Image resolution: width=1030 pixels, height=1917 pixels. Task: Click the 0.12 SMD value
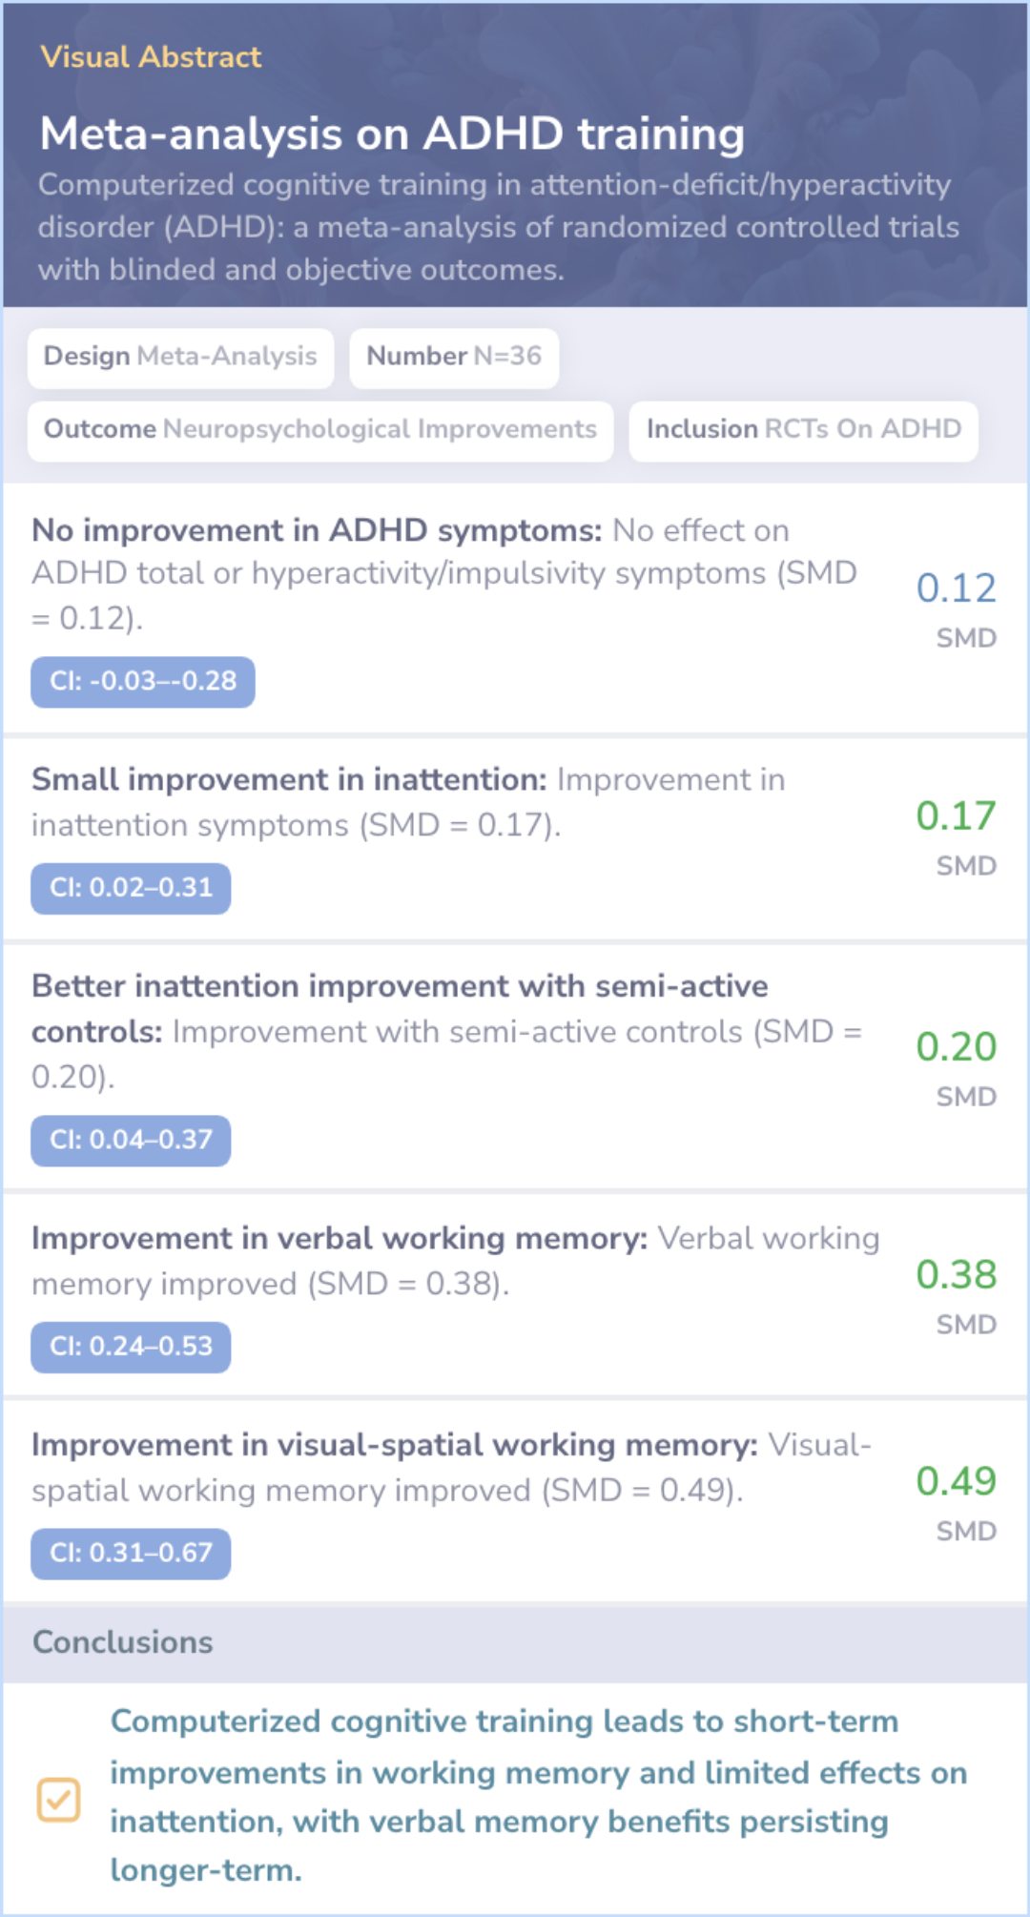[x=957, y=588]
